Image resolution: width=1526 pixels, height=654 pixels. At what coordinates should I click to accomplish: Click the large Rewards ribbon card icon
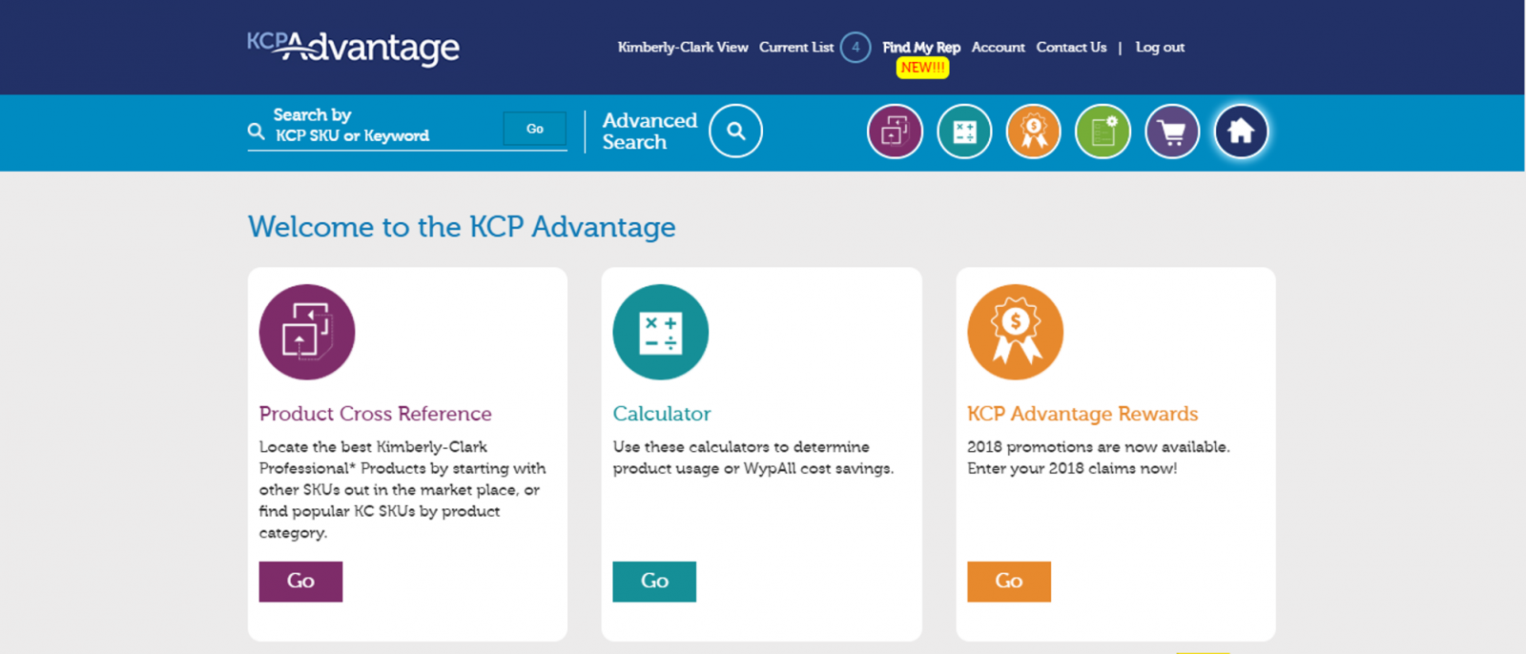1015,332
